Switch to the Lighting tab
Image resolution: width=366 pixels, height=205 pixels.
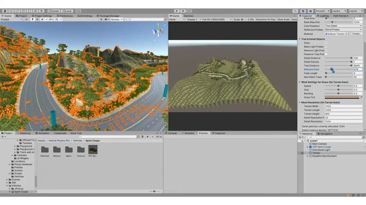point(323,16)
